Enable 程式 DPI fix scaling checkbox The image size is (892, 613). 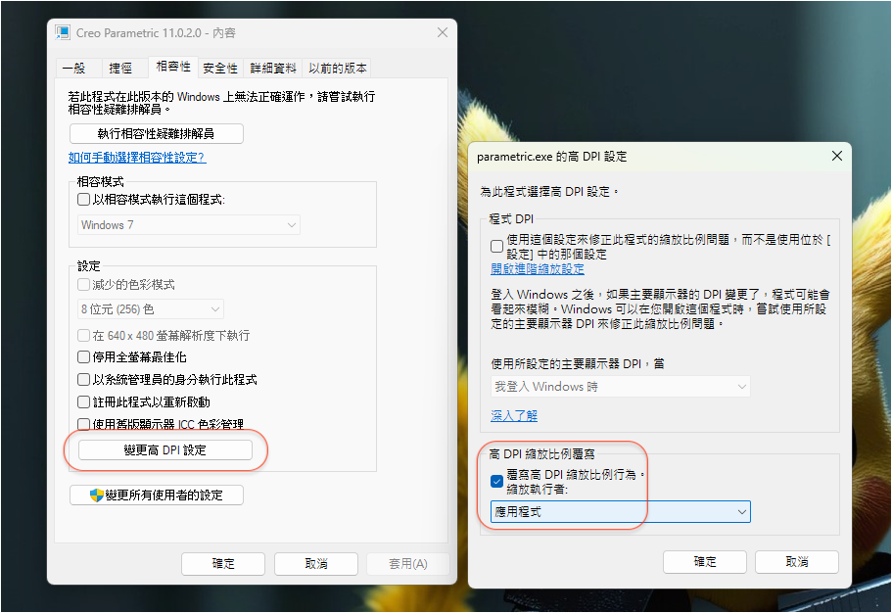coord(497,246)
